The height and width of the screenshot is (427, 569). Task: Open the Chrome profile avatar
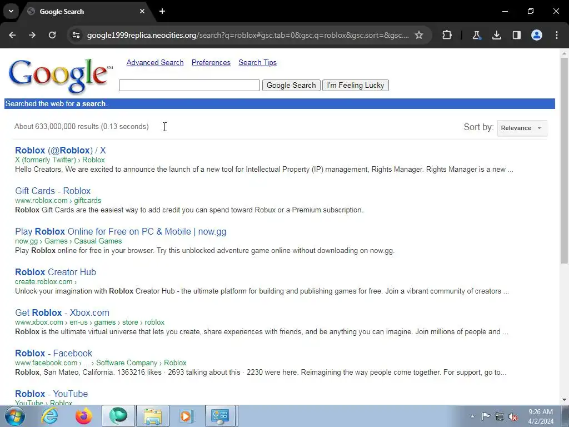(537, 35)
